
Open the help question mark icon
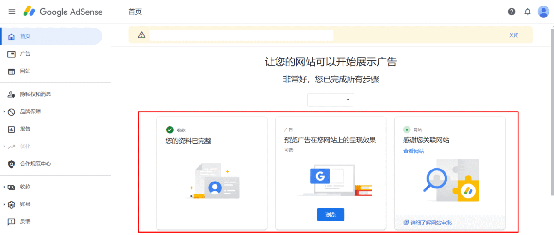tap(512, 12)
